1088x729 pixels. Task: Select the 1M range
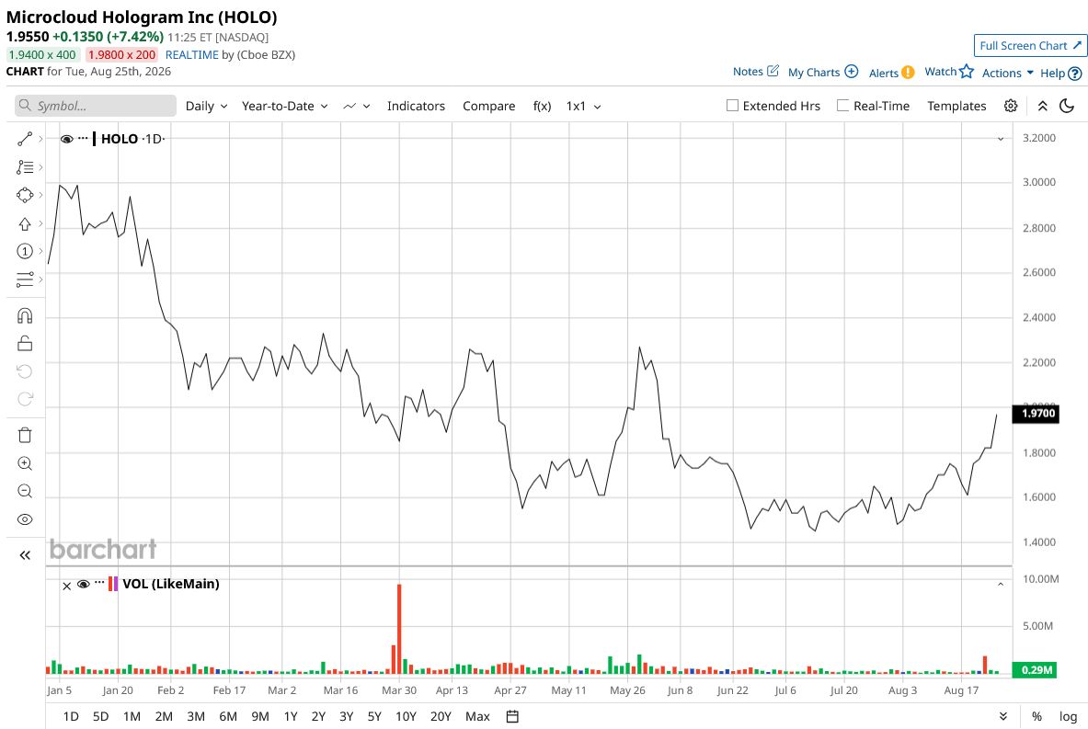click(x=132, y=716)
